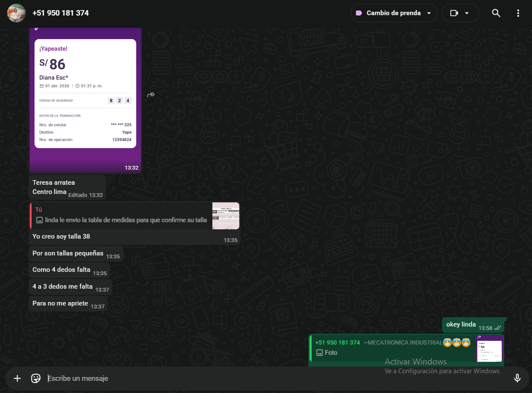Jump to quoted tabla de medidas message
Viewport: 532px width, 393px height.
click(x=122, y=215)
